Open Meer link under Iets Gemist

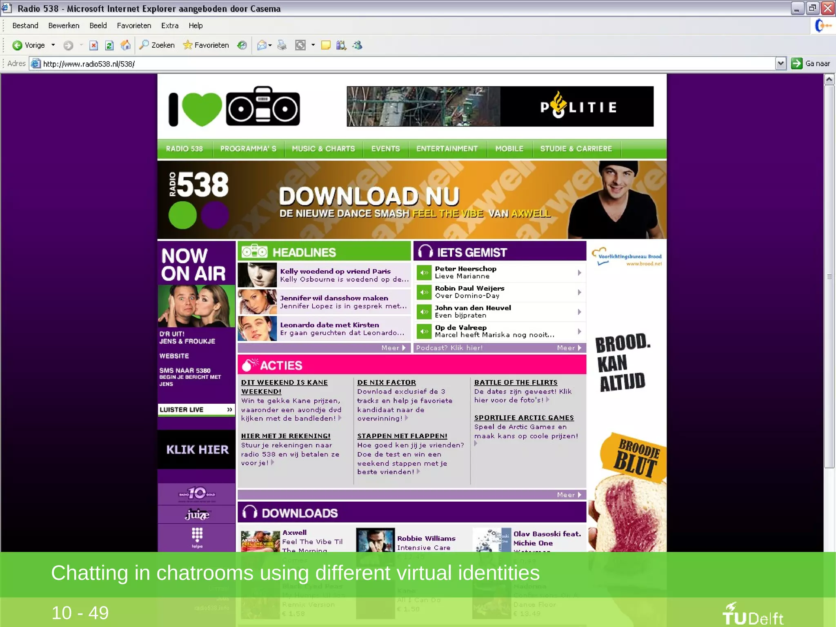(x=569, y=348)
